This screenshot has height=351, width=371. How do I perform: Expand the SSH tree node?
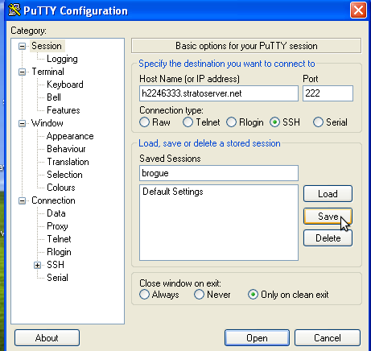click(37, 265)
